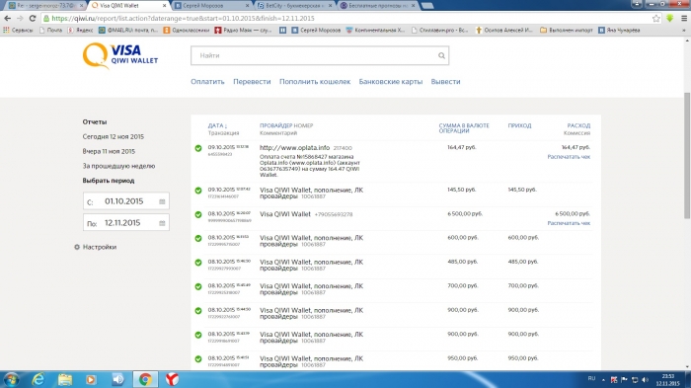Image resolution: width=691 pixels, height=388 pixels.
Task: Click the Сервисы apps bookmark
Action: 18,30
